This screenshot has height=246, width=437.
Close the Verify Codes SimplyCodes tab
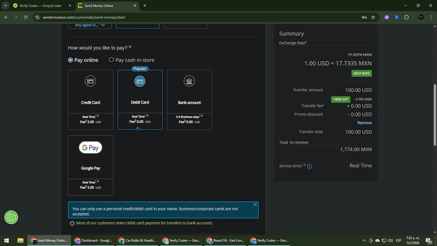click(70, 6)
